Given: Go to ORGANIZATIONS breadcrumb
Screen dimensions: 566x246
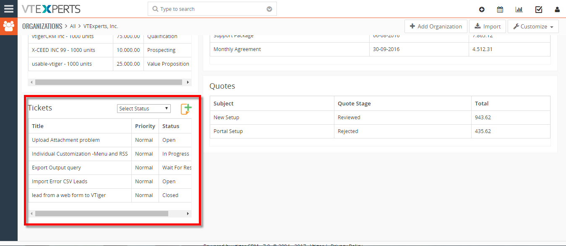Looking at the screenshot, I should tap(42, 26).
